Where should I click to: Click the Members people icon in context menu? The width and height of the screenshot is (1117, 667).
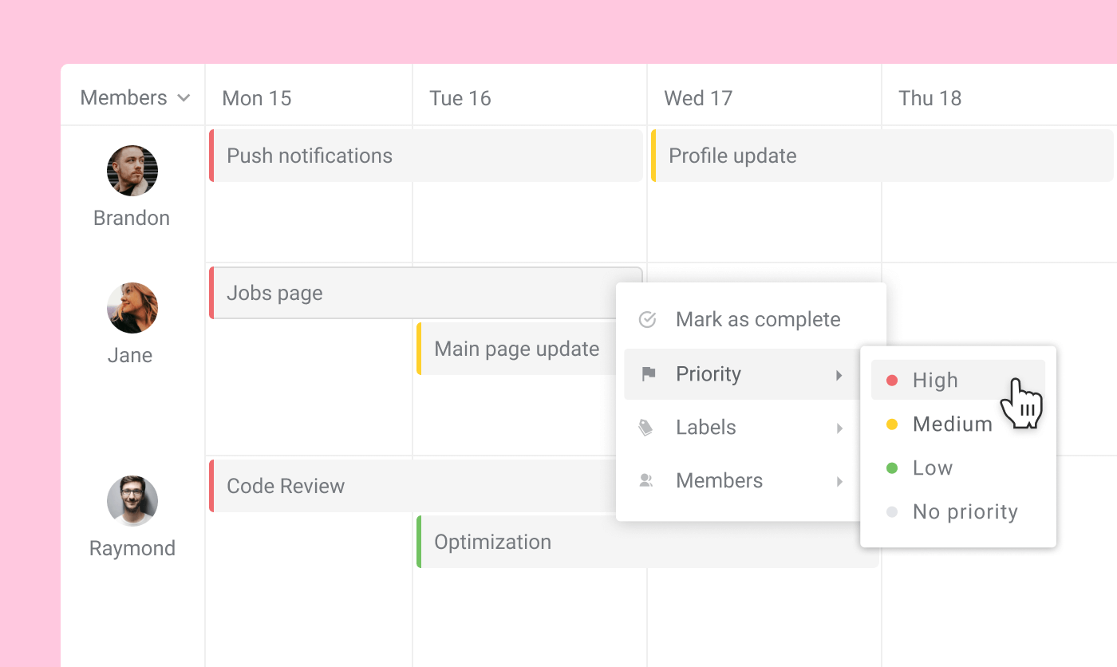(645, 480)
